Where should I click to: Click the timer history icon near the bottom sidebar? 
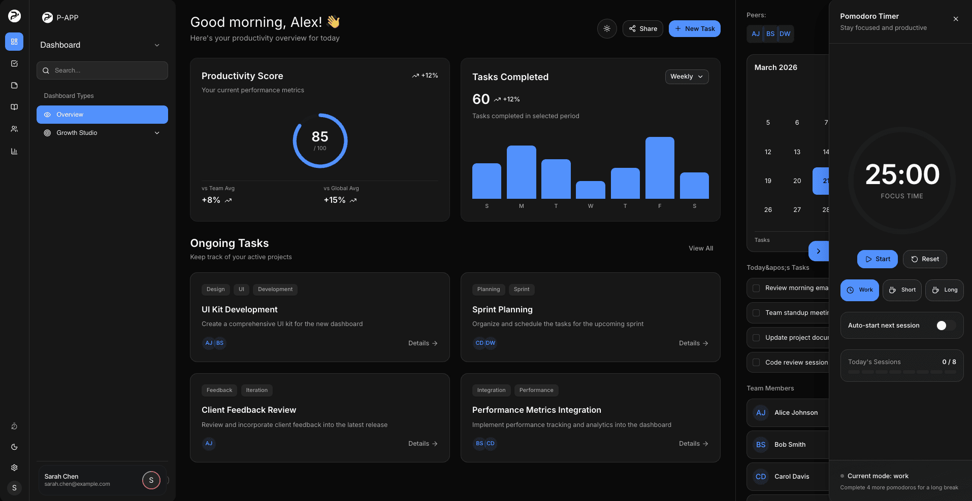tap(14, 426)
